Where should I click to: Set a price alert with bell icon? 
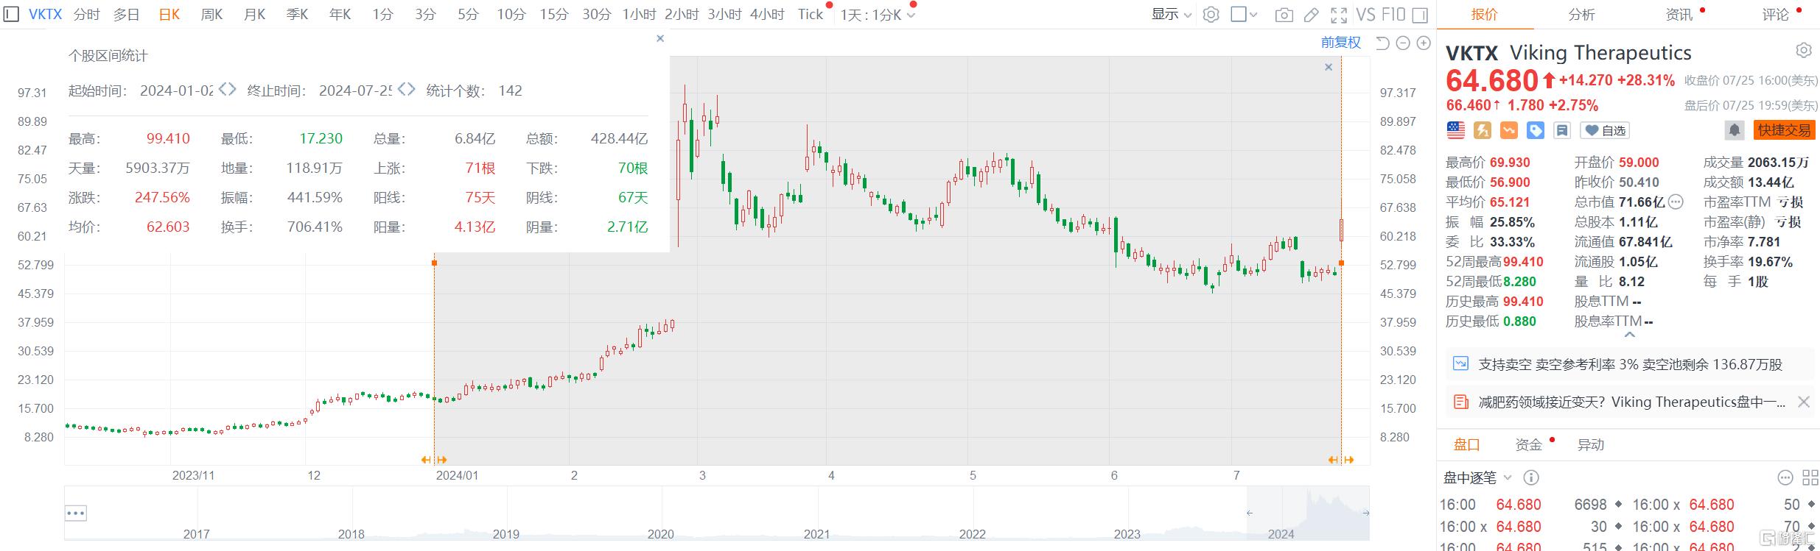[x=1735, y=130]
